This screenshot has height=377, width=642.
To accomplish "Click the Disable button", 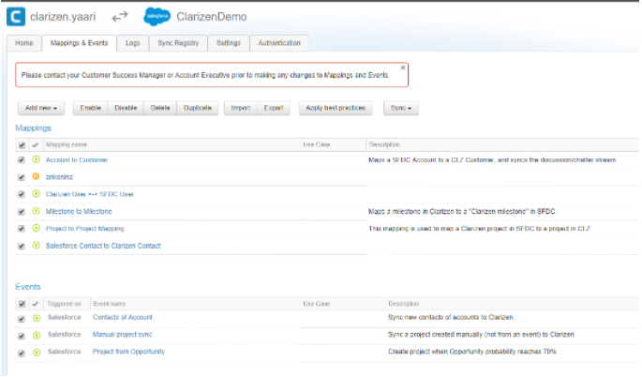I will coord(126,108).
